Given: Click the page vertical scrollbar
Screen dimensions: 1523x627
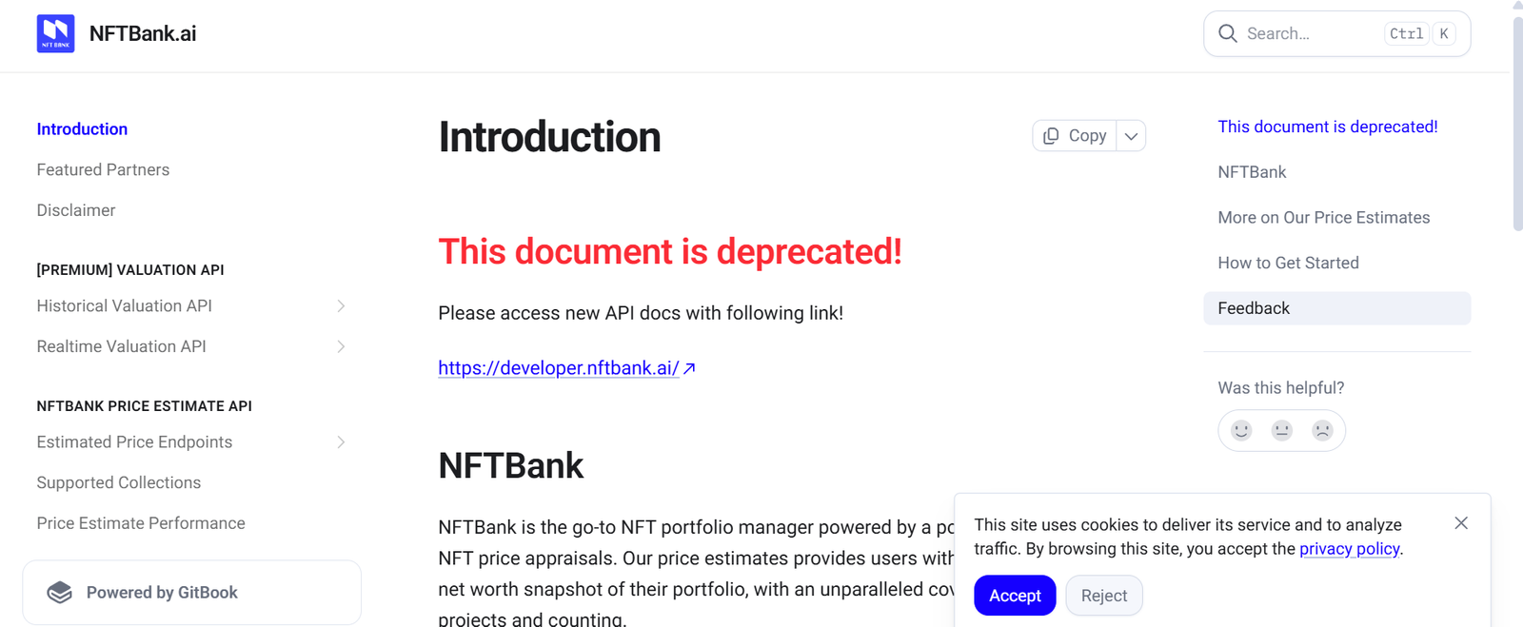Looking at the screenshot, I should (x=1517, y=124).
